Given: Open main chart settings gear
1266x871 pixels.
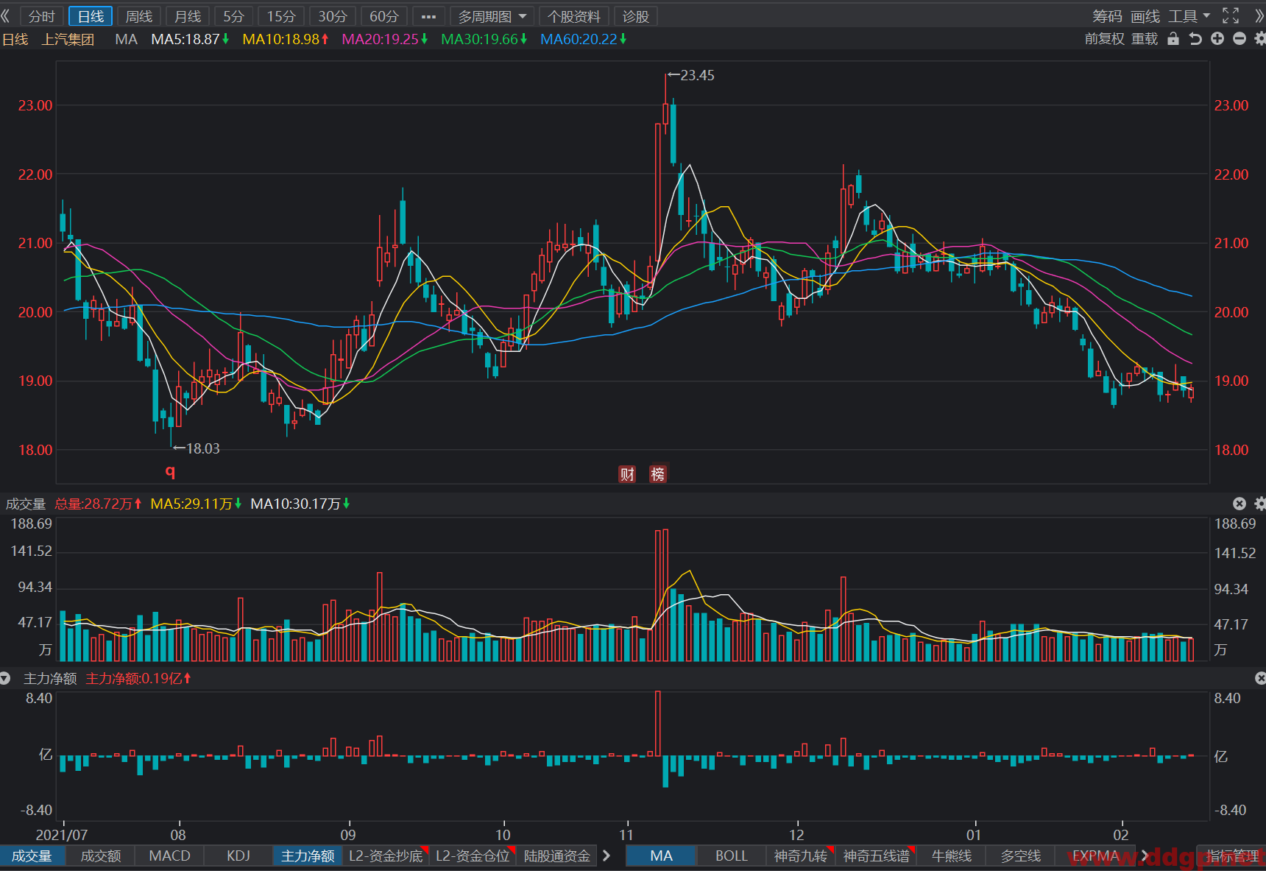Looking at the screenshot, I should 1259,38.
